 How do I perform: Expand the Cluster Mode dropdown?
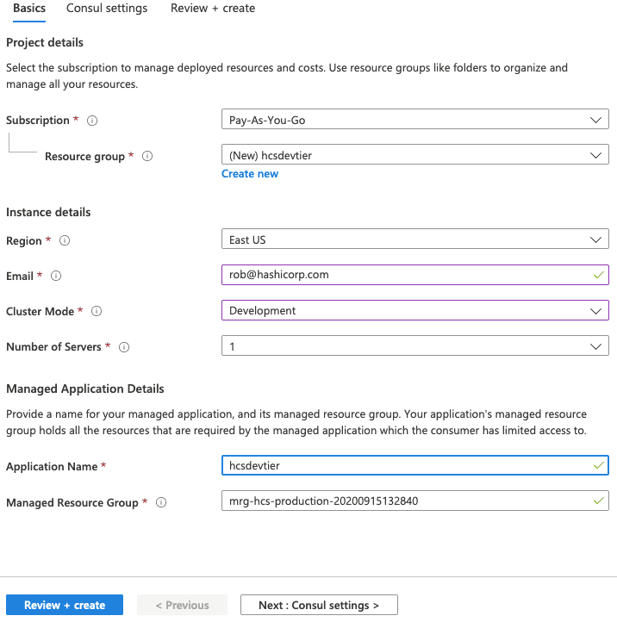pyautogui.click(x=414, y=310)
